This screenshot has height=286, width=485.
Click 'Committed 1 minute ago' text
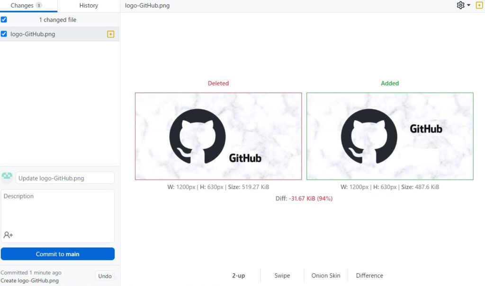(31, 272)
